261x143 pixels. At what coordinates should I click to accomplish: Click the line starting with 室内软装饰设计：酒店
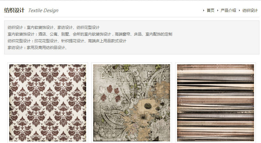point(90,34)
